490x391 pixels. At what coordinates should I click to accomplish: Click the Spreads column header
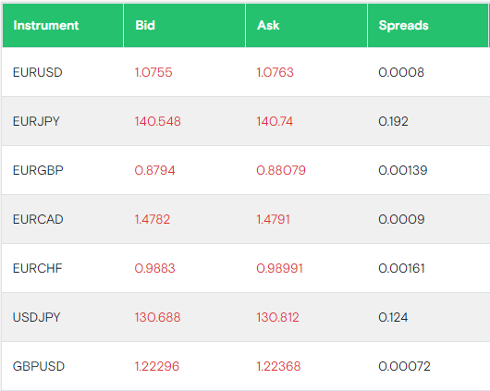pos(403,25)
